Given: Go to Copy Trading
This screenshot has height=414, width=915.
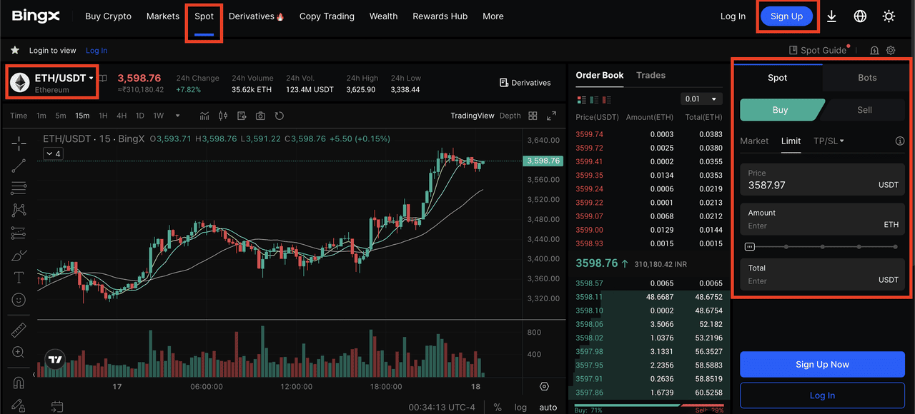Looking at the screenshot, I should [327, 16].
